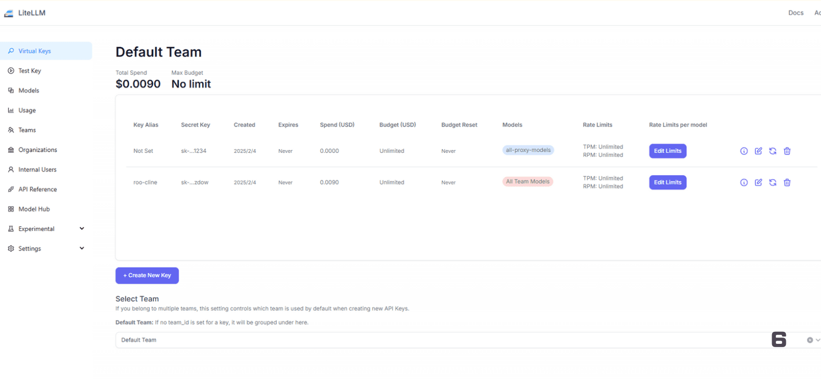Click edit pencil icon for roo-cline key
Image resolution: width=821 pixels, height=379 pixels.
pyautogui.click(x=758, y=183)
